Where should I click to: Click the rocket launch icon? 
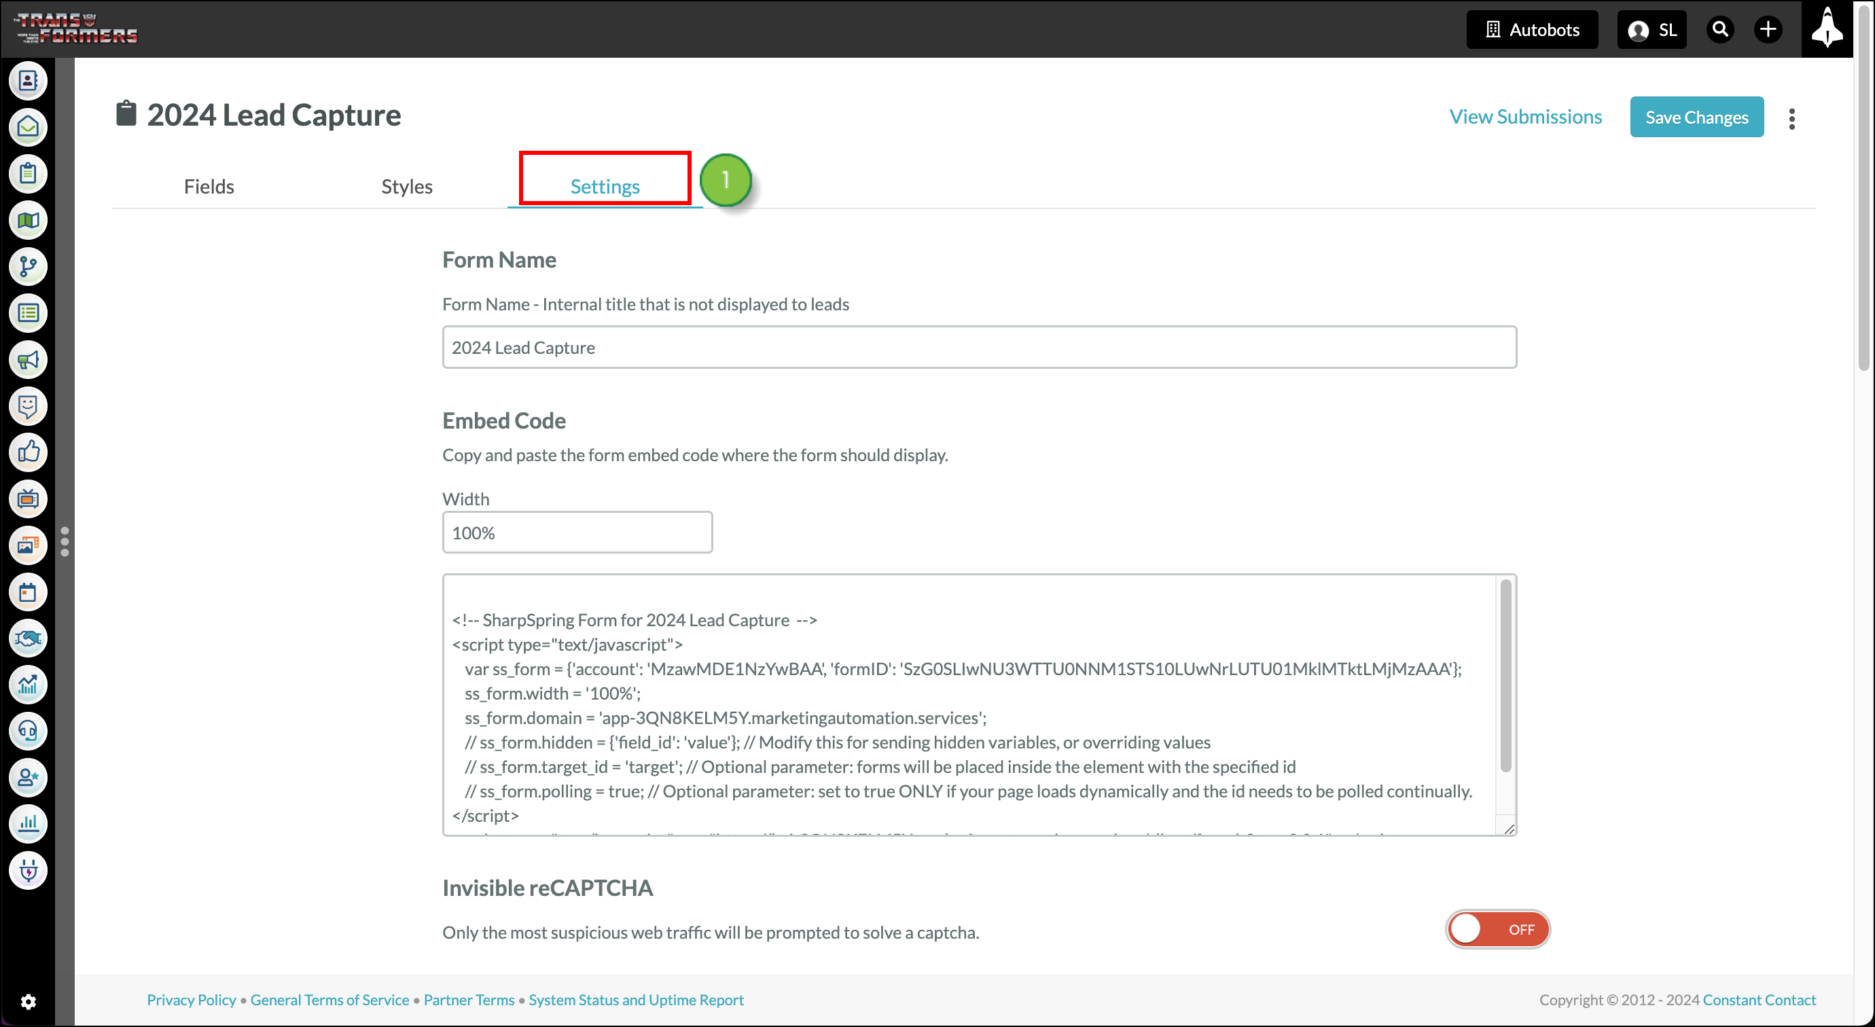(x=1827, y=29)
